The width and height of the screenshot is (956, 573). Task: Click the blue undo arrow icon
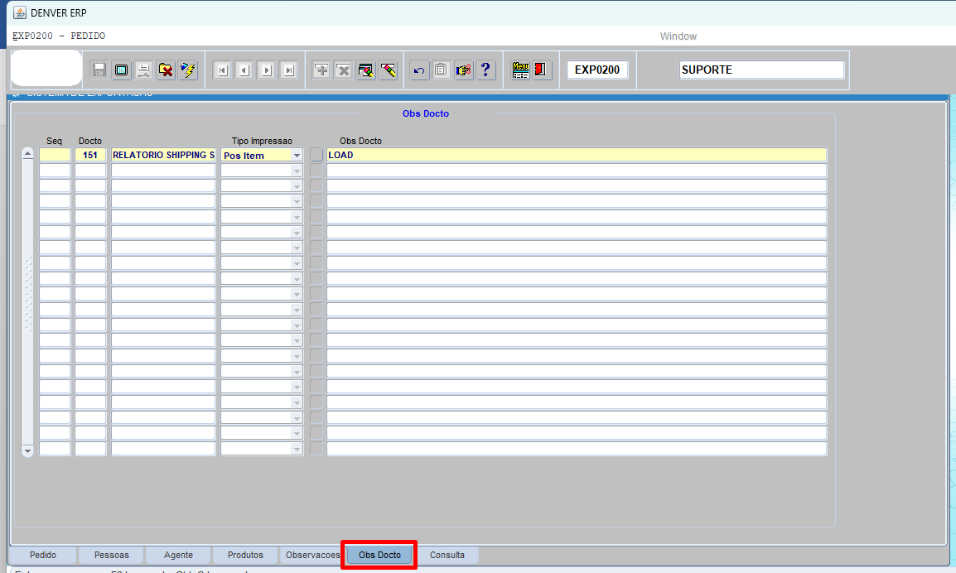point(419,70)
